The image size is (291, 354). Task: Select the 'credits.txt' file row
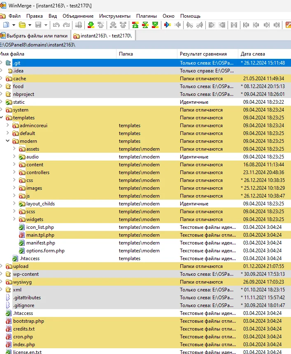click(145, 329)
